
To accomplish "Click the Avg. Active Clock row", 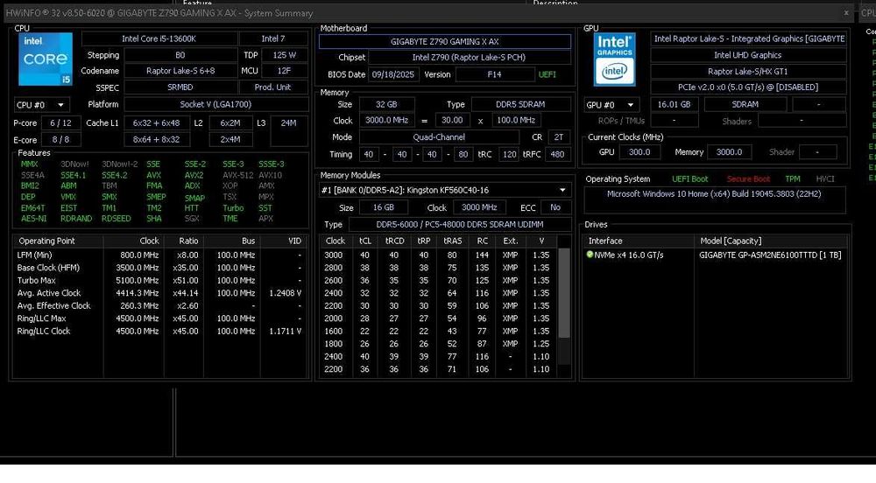I will click(x=159, y=293).
